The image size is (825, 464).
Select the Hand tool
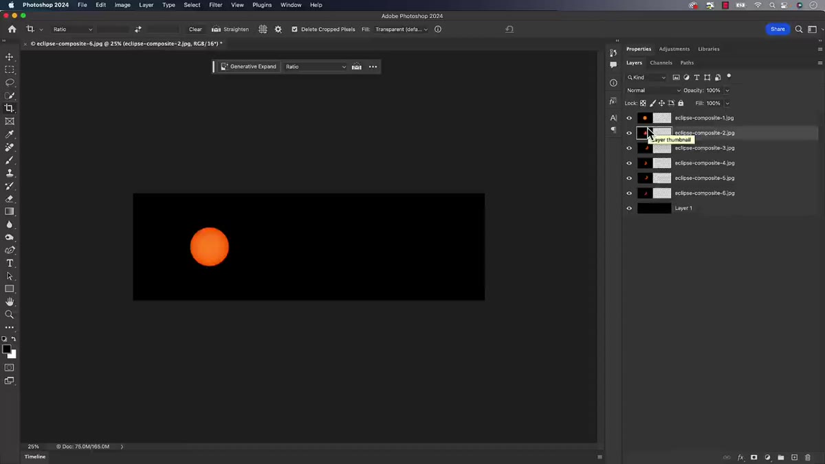click(x=10, y=302)
